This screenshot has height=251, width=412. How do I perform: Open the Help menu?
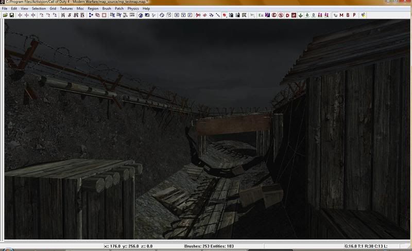(147, 9)
